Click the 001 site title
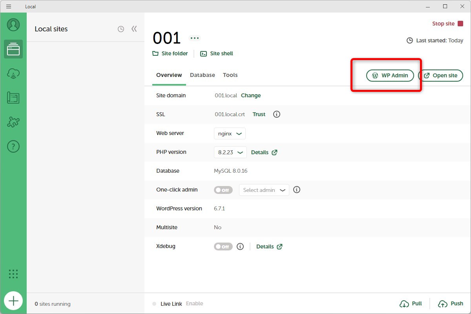 click(x=167, y=38)
